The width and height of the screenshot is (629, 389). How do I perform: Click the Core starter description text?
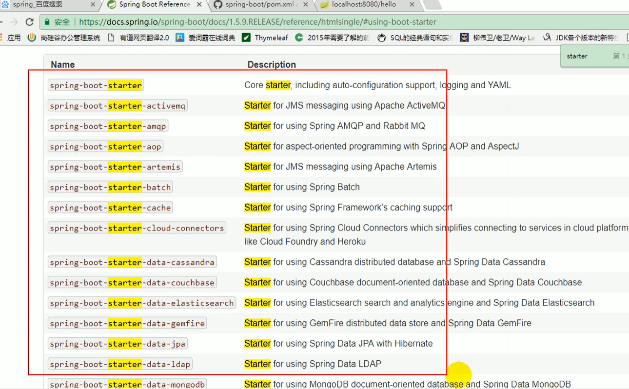pyautogui.click(x=377, y=85)
